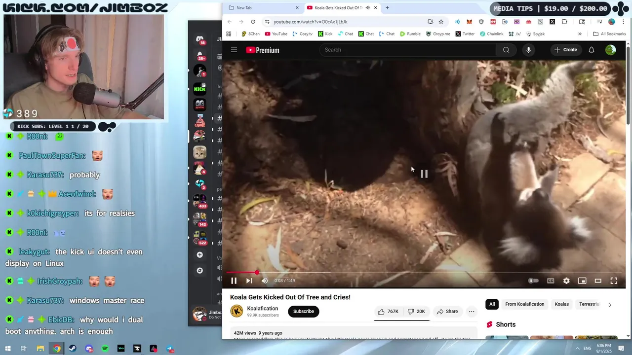
Task: Open the Chrome extensions puzzle icon
Action: click(564, 22)
